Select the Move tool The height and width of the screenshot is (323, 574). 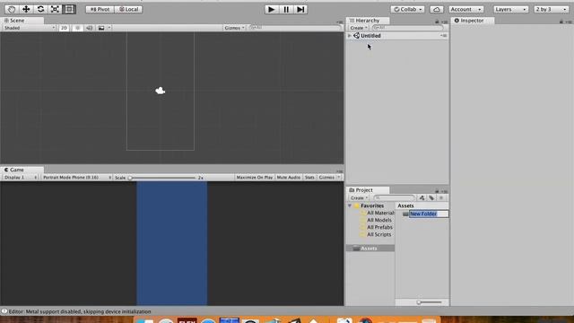coord(26,9)
